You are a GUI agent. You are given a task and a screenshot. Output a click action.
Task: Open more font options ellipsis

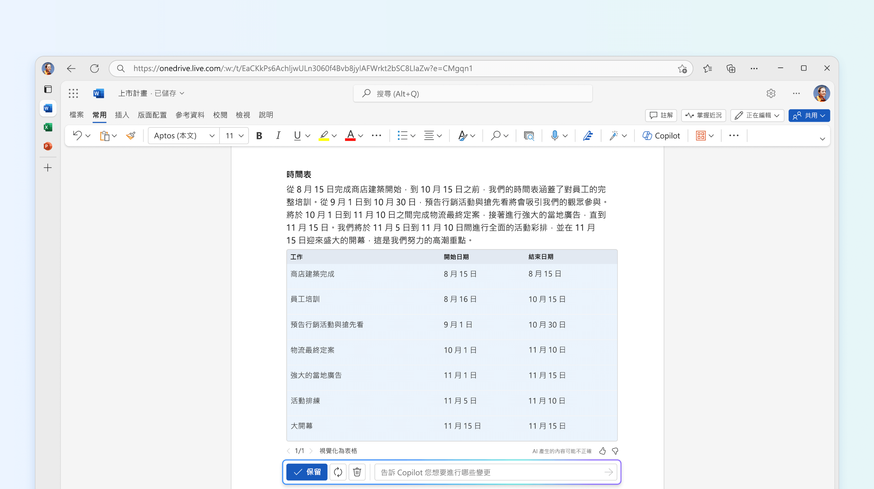(377, 136)
